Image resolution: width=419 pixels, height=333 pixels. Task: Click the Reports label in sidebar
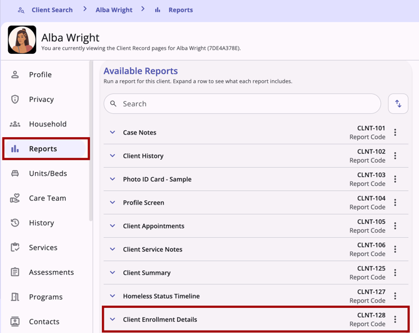click(x=43, y=149)
